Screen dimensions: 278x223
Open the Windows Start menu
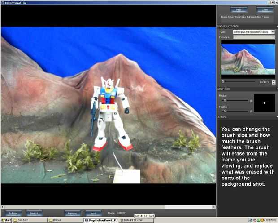(x=6, y=220)
